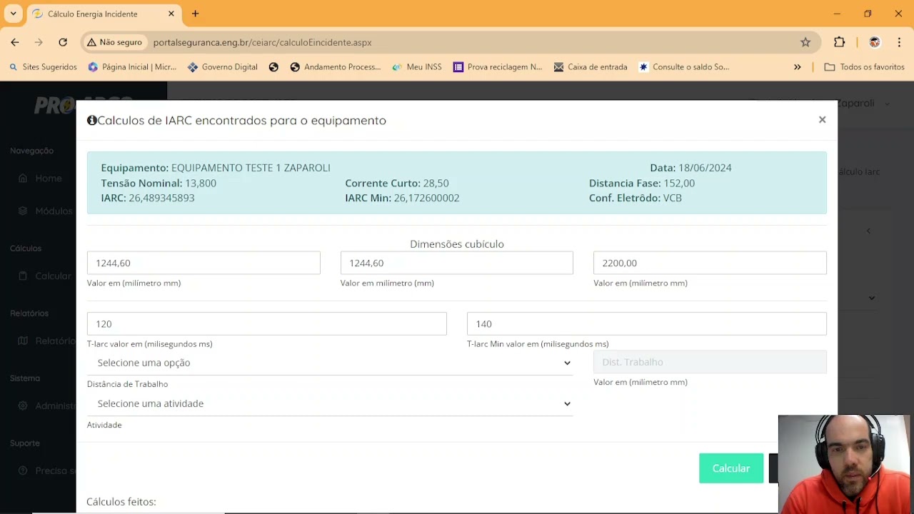
Task: Expand the user Zaparoli dropdown arrow
Action: click(888, 104)
